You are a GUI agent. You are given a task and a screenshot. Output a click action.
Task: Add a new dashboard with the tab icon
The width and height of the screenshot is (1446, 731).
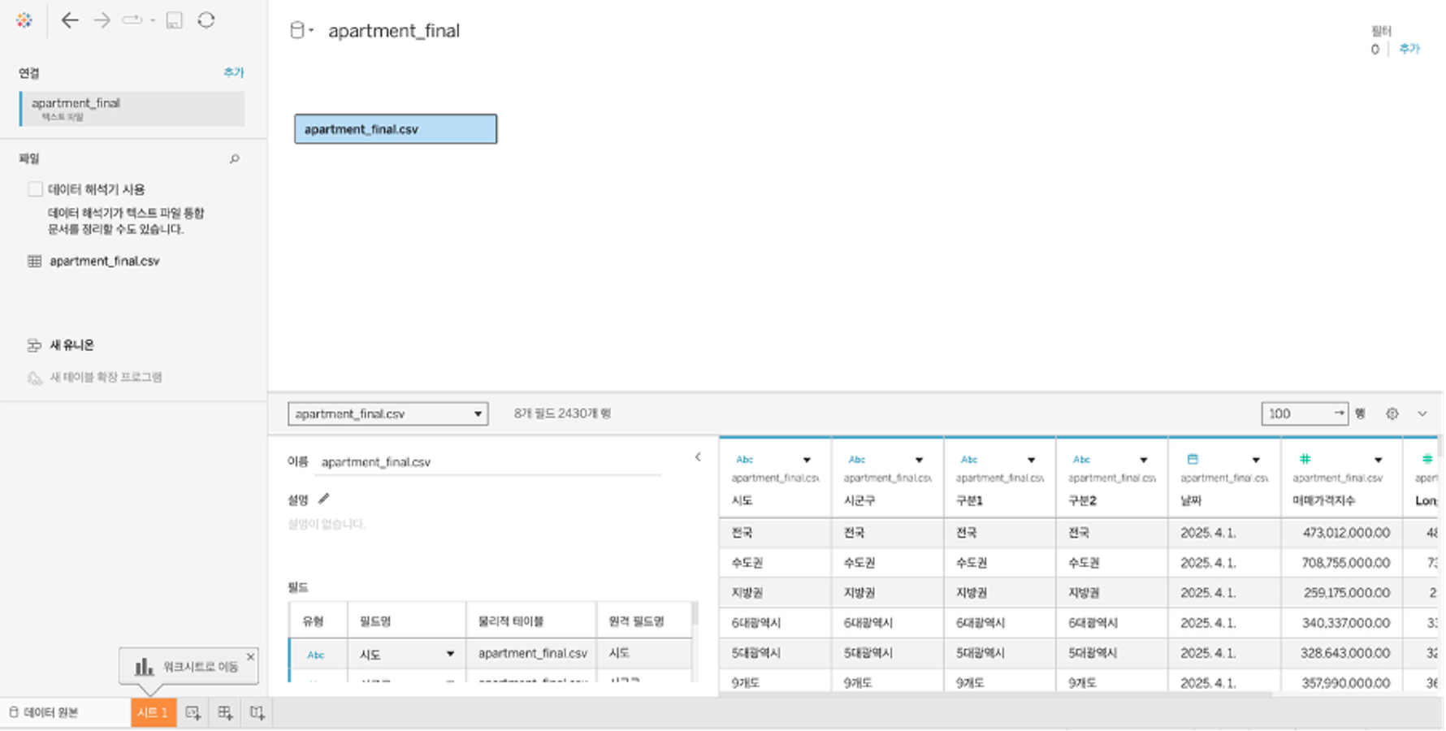225,713
